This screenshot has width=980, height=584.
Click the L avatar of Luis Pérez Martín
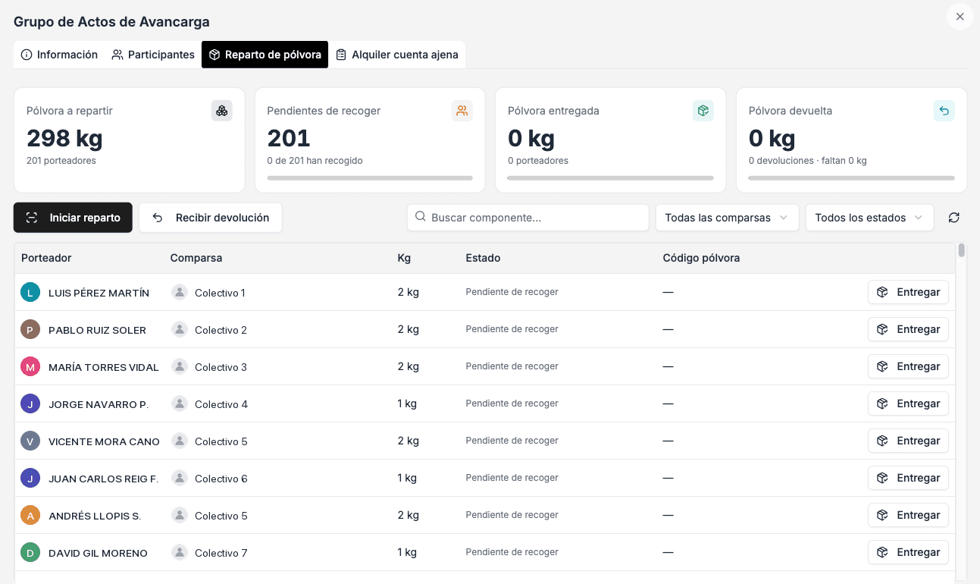pyautogui.click(x=30, y=293)
